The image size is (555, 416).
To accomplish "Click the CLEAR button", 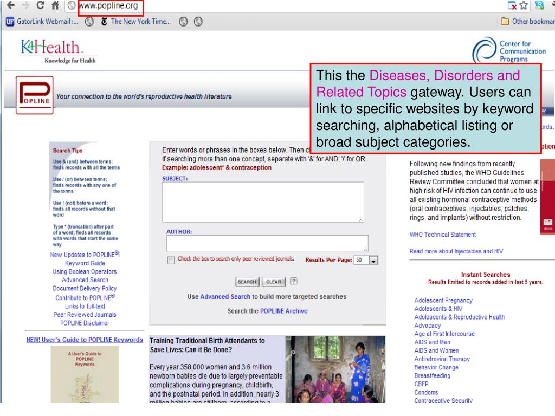I will pos(274,282).
